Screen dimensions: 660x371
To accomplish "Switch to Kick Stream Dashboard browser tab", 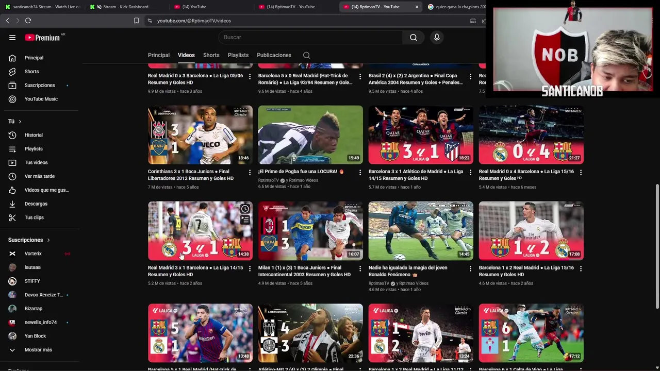I will 126,7.
